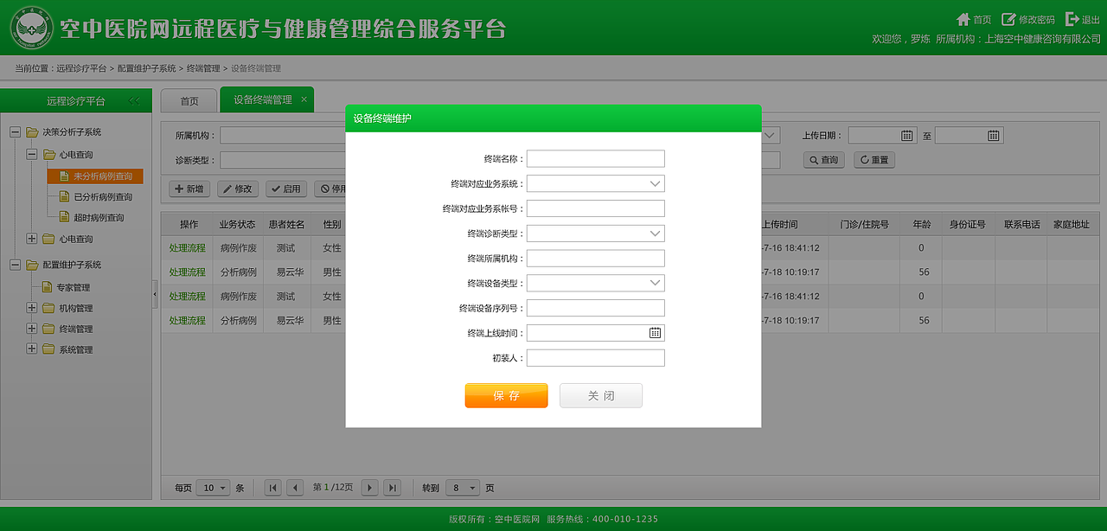1107x531 pixels.
Task: Click the 联系电话 column header
Action: pyautogui.click(x=1021, y=224)
